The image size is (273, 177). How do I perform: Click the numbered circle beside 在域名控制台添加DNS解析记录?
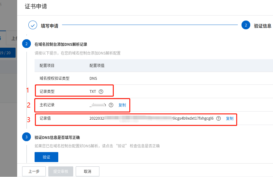coord(26,44)
